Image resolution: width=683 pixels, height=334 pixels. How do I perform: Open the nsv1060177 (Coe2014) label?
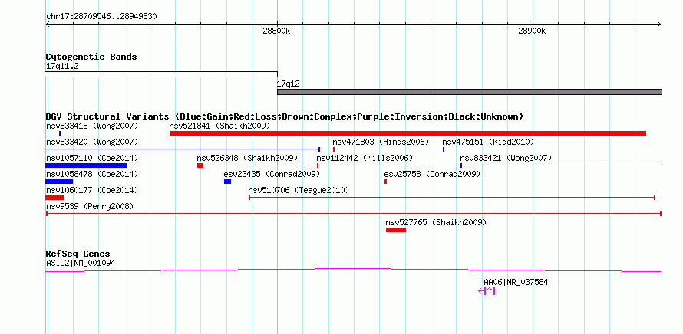92,190
